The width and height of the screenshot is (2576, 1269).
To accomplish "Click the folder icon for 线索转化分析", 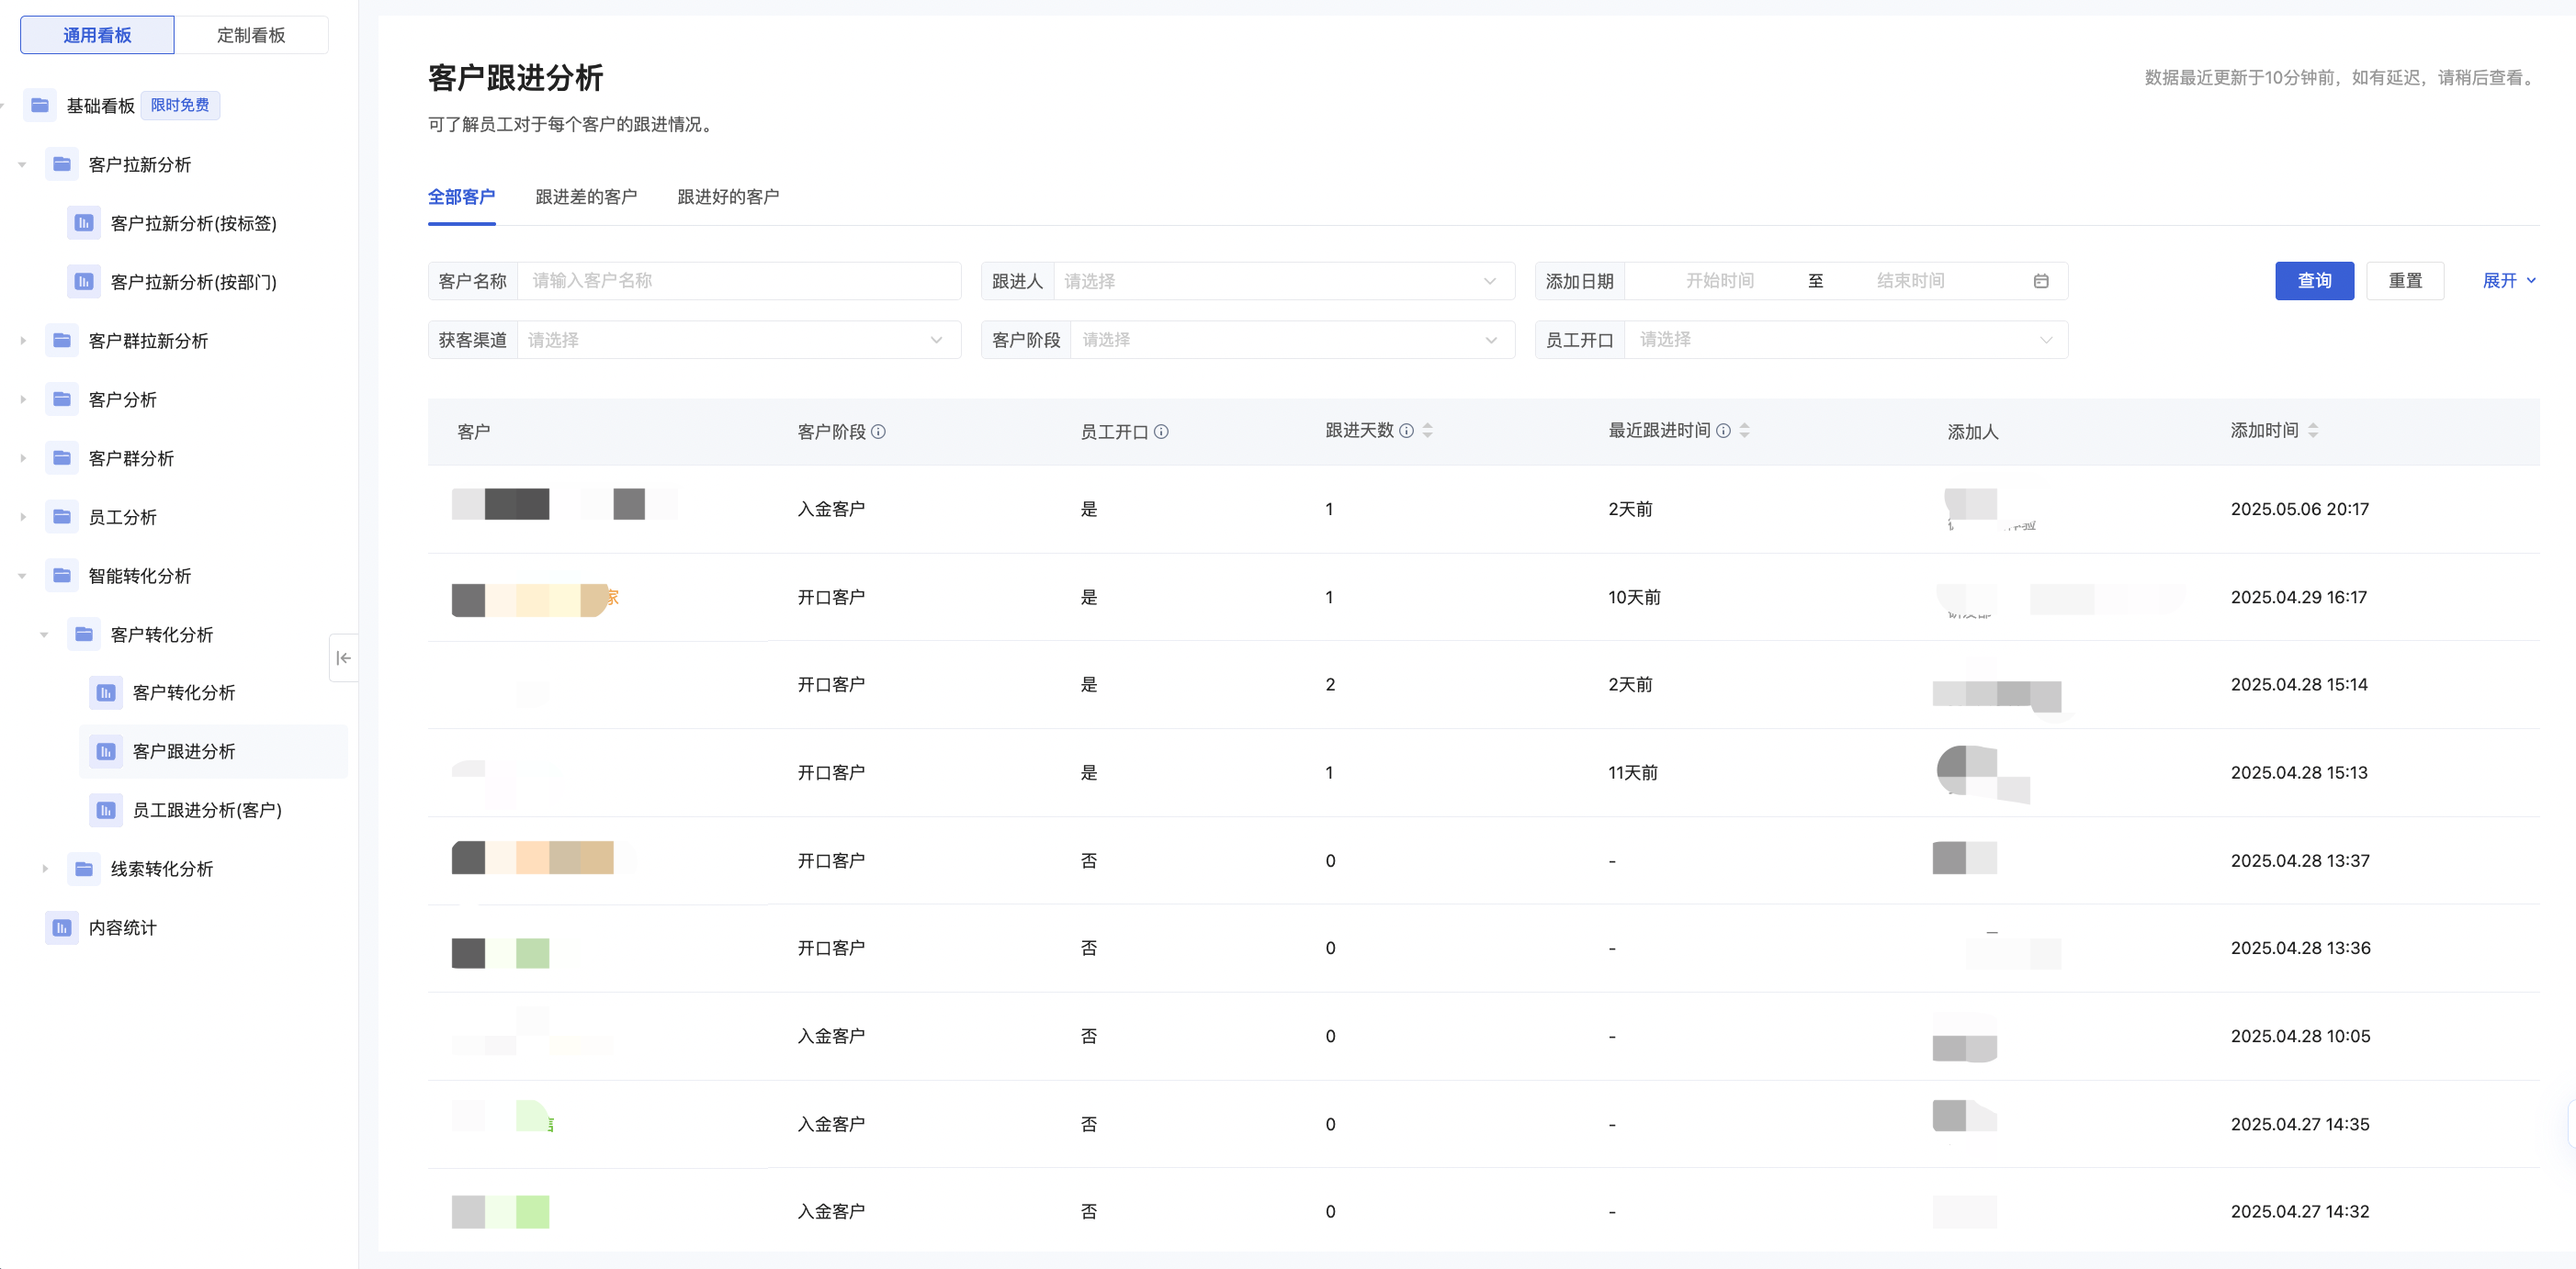I will (84, 870).
